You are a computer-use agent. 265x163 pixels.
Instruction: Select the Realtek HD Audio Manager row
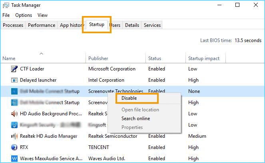point(48,136)
